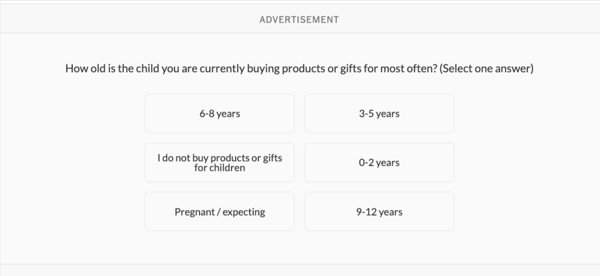The width and height of the screenshot is (600, 276).
Task: Select the 6-8 years answer
Action: coord(220,113)
